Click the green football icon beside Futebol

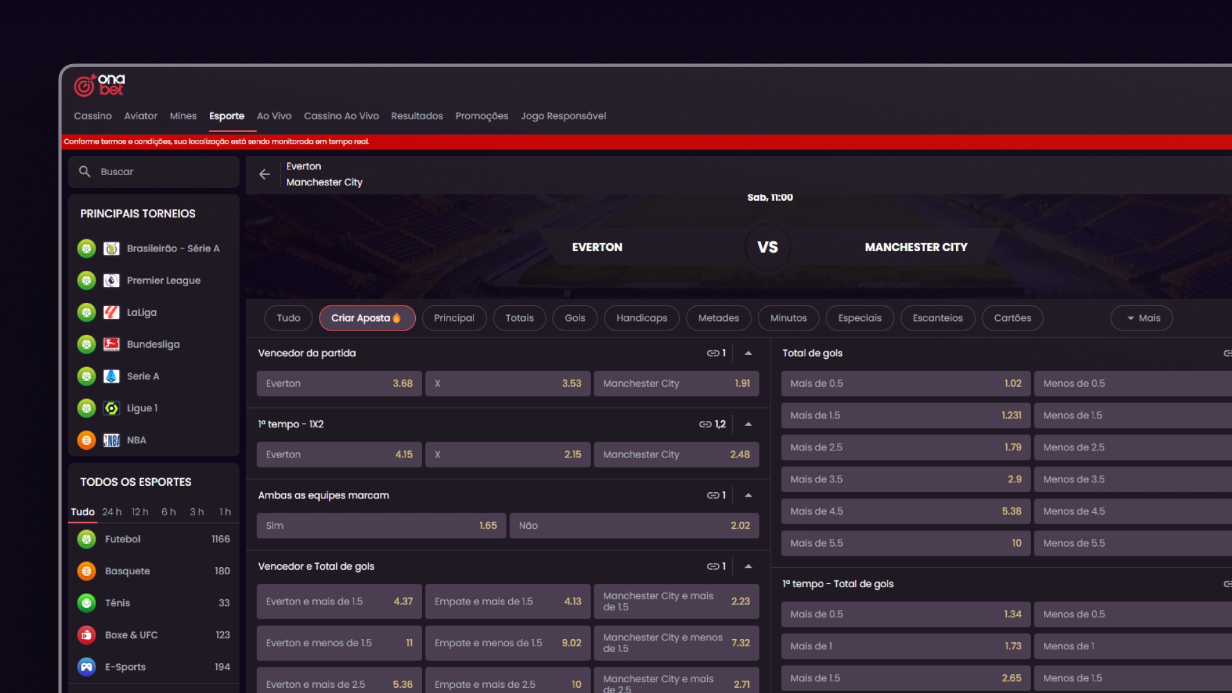pyautogui.click(x=86, y=539)
